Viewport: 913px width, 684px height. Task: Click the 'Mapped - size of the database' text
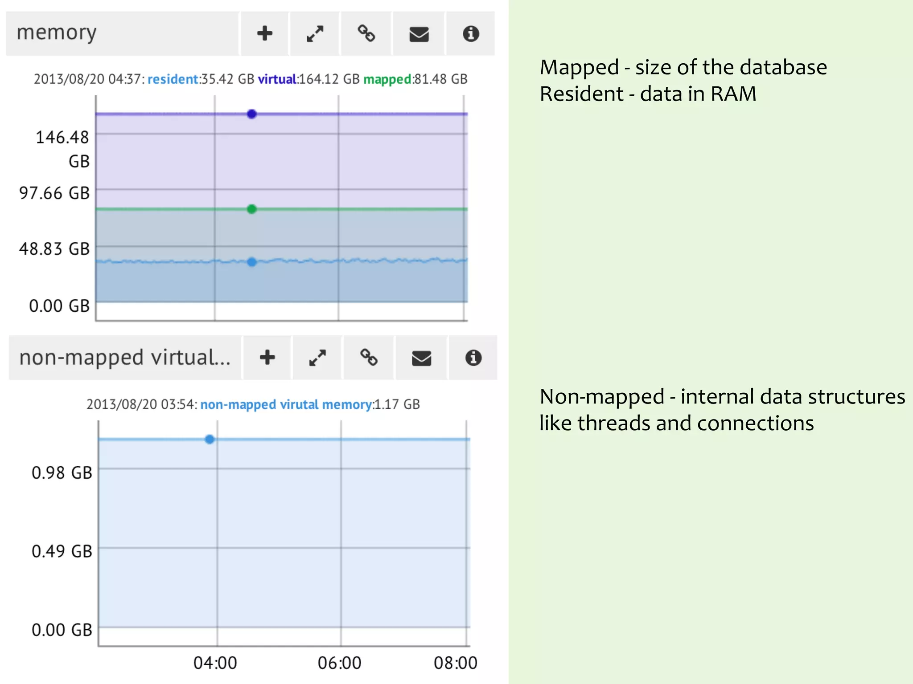pos(683,68)
